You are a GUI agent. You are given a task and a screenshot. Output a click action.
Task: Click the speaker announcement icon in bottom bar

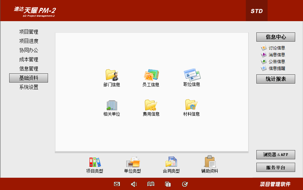pyautogui.click(x=134, y=184)
